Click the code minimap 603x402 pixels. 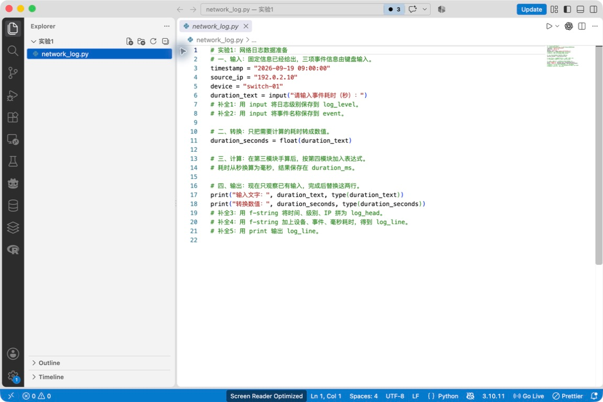[563, 56]
